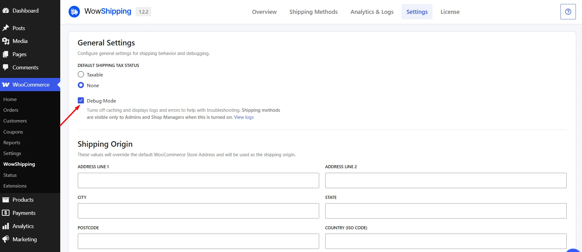Open Orders in WooCommerce menu
582x252 pixels.
coord(11,110)
